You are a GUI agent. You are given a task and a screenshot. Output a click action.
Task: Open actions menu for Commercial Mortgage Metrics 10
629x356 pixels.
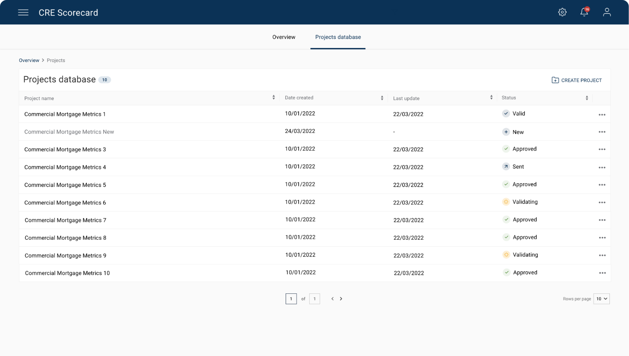point(602,273)
